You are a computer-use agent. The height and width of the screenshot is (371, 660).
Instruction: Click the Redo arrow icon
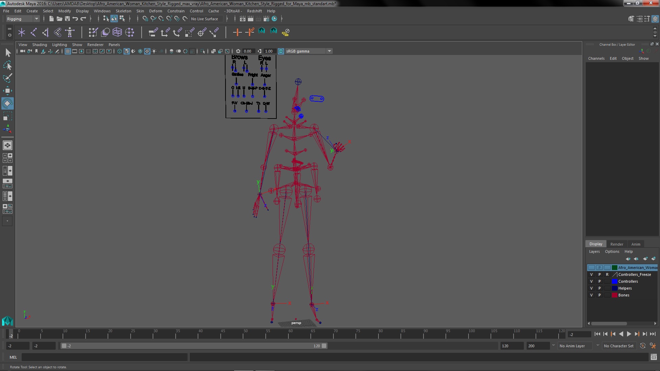click(x=83, y=19)
